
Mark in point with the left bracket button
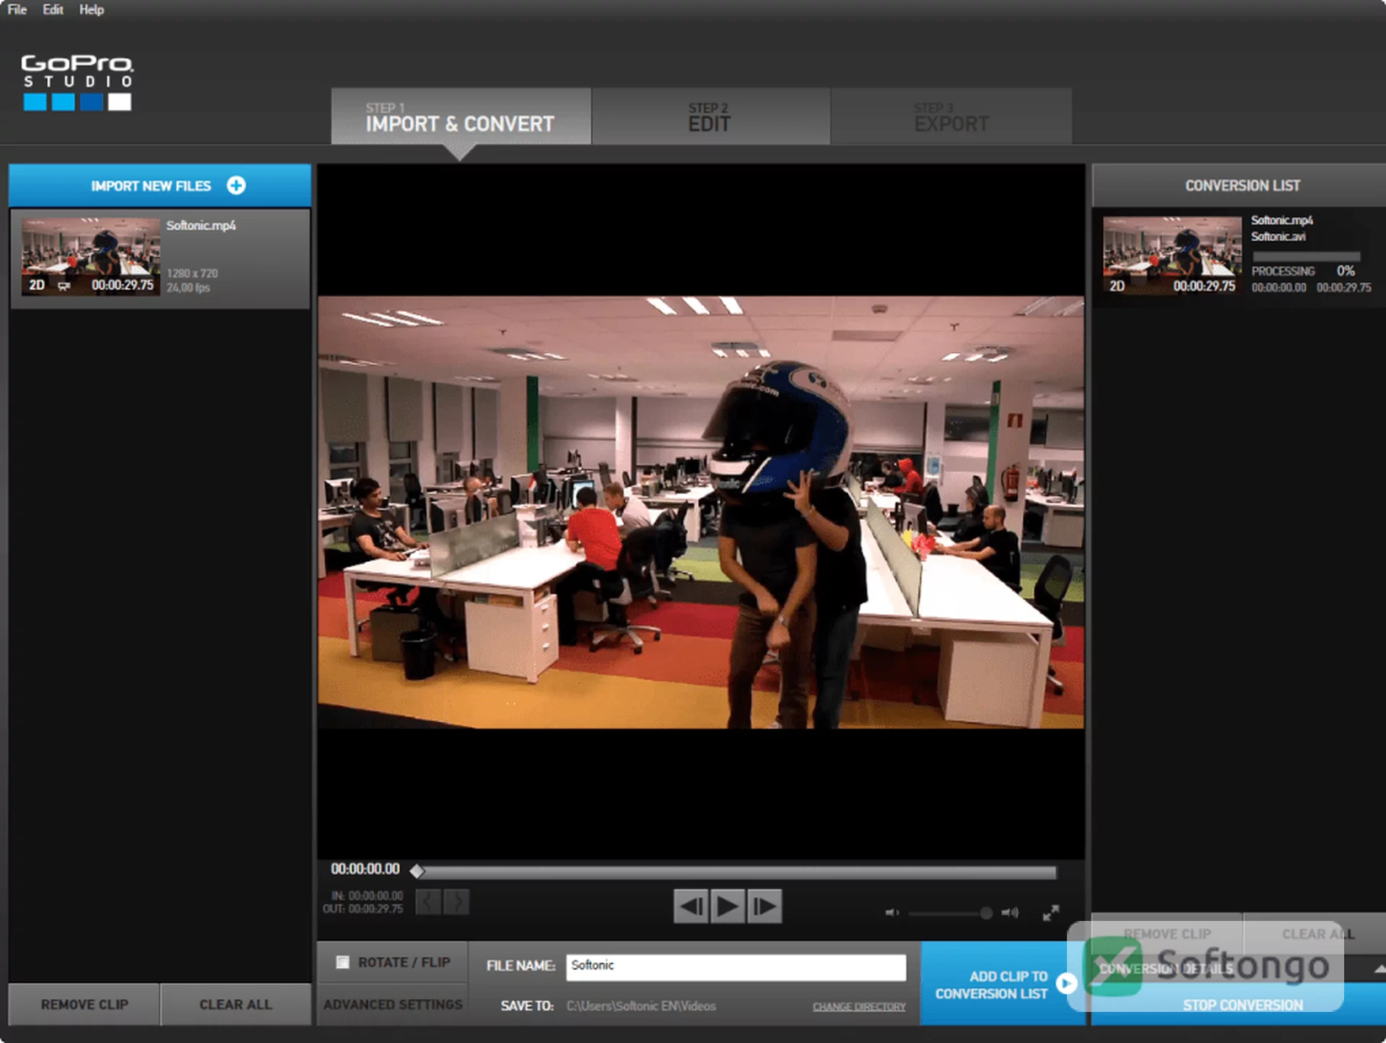click(x=428, y=902)
